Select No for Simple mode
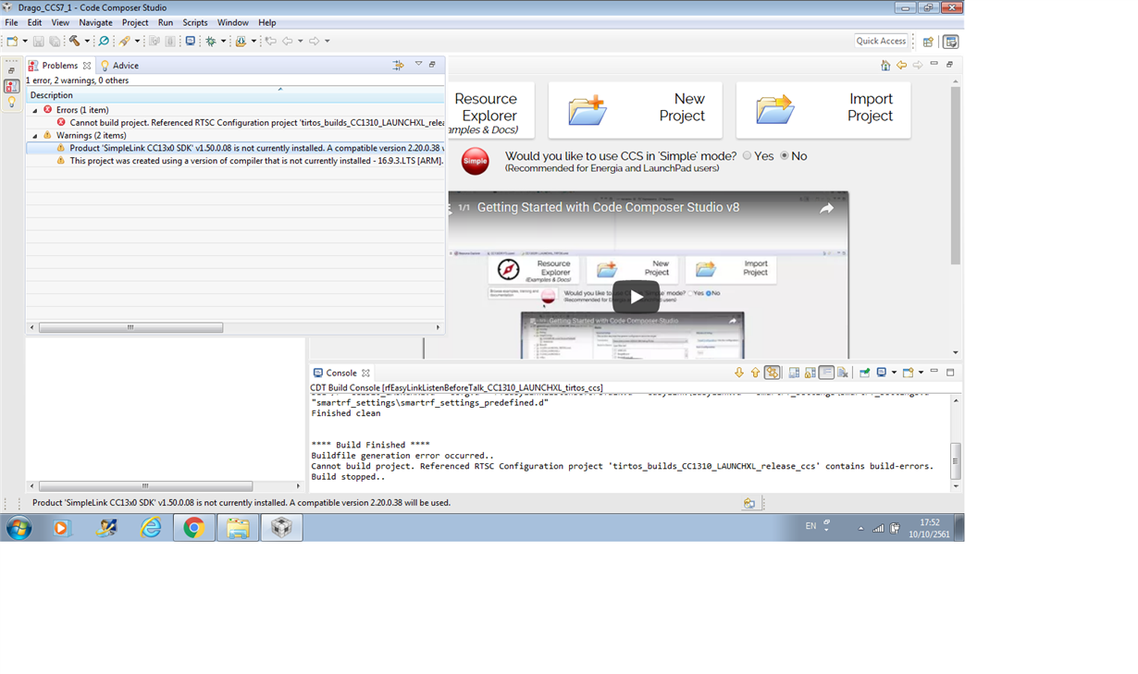 [x=785, y=155]
